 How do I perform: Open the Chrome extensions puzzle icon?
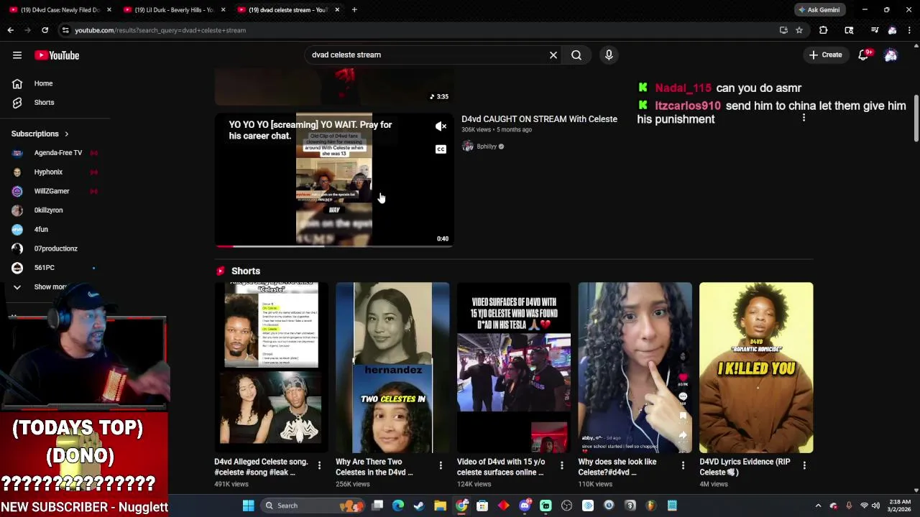[x=824, y=30]
